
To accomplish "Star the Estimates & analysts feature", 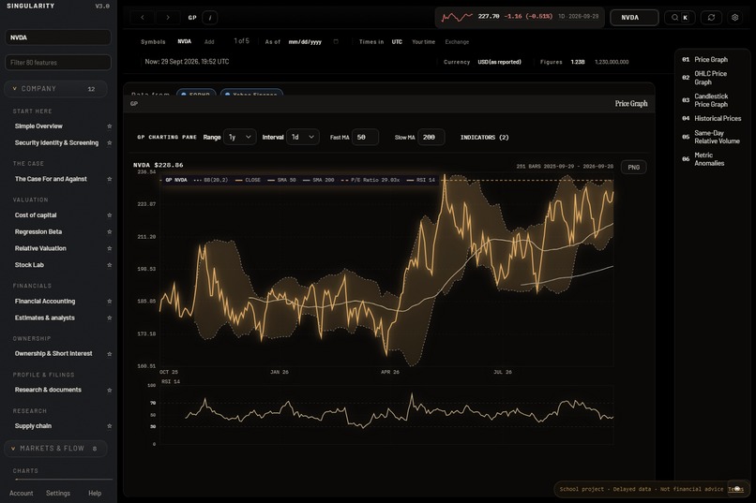I will tap(110, 318).
